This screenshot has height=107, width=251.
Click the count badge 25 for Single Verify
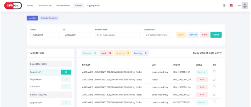[66, 72]
